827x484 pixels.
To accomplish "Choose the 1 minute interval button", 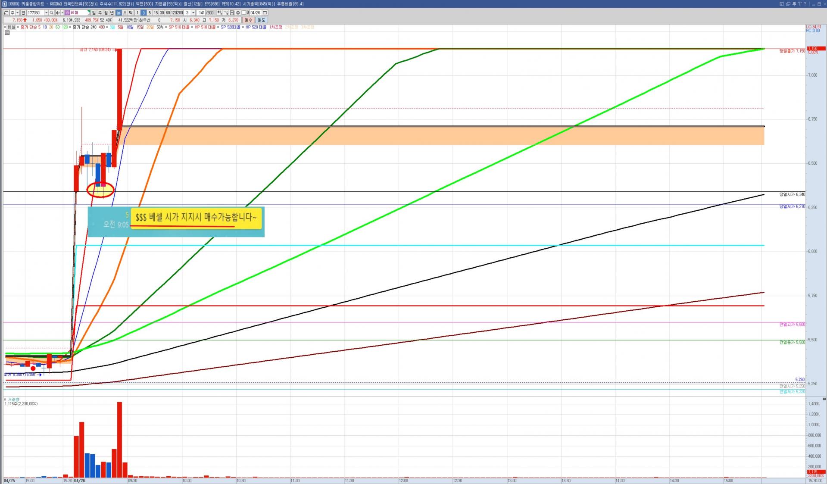I will click(137, 13).
